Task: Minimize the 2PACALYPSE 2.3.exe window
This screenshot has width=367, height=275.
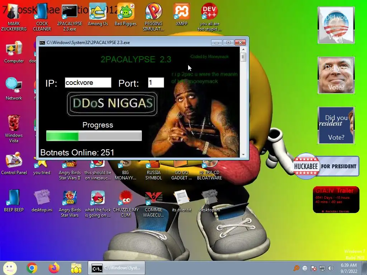Action: pyautogui.click(x=216, y=42)
